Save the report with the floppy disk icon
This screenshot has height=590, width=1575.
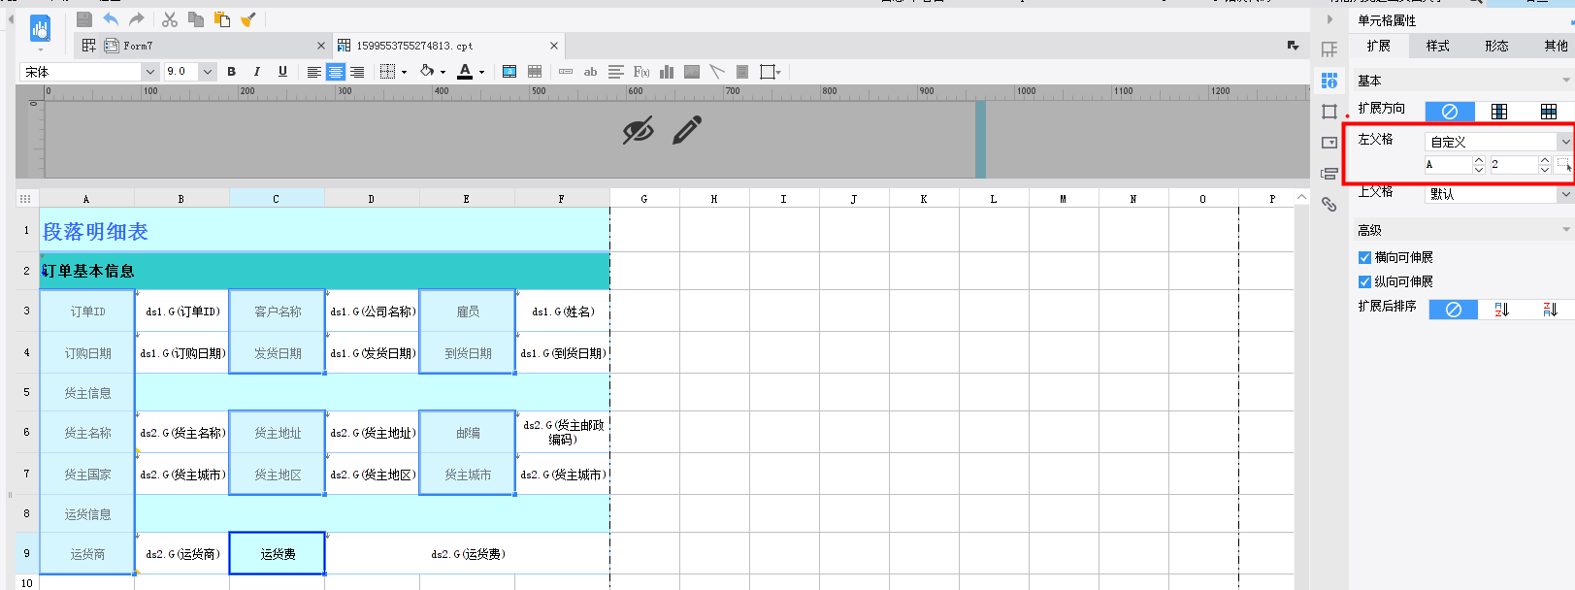(x=84, y=19)
